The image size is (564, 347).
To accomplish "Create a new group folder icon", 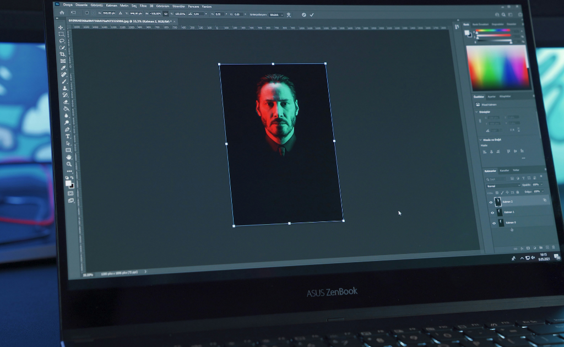I will (541, 248).
